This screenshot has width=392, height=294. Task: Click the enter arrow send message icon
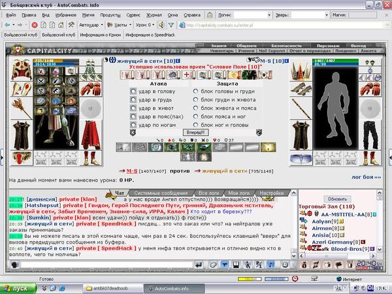click(x=199, y=265)
